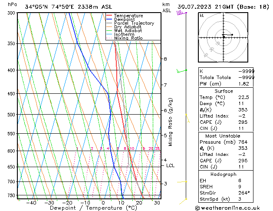Click the EH value 6

(x=240, y=181)
